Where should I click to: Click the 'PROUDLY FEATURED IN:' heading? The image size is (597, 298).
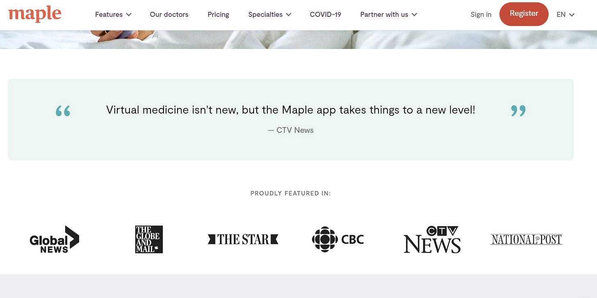pos(291,193)
